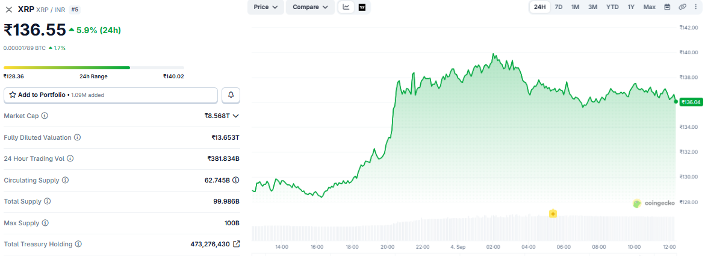This screenshot has width=708, height=256.
Task: Click the 62.745B circulating supply value
Action: 217,180
